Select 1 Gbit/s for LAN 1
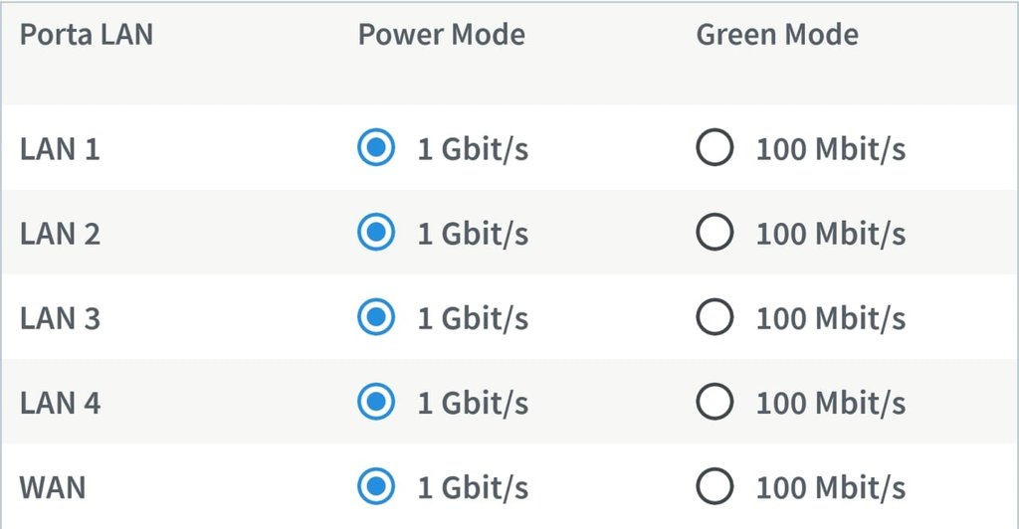This screenshot has width=1019, height=529. pyautogui.click(x=375, y=149)
